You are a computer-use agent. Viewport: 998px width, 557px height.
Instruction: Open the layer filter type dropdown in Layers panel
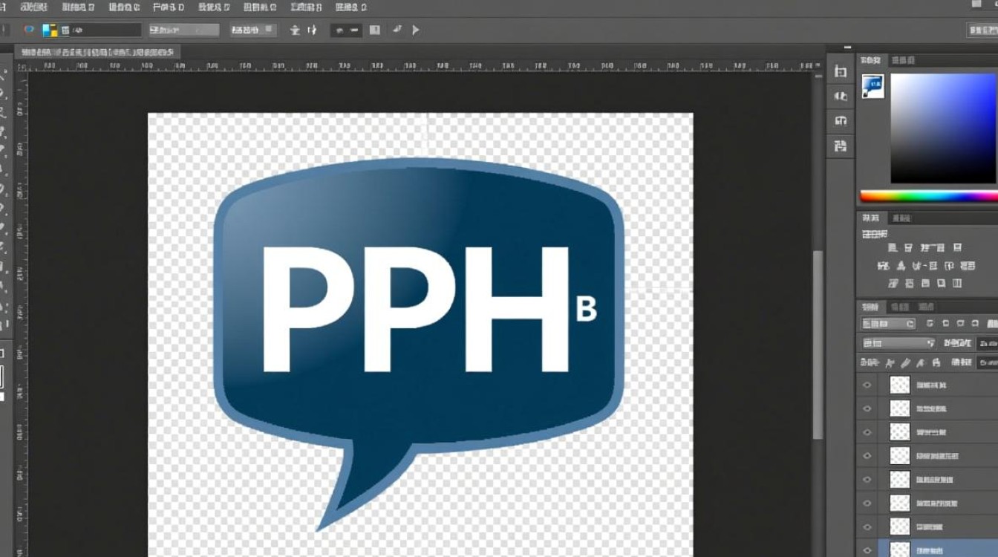click(888, 324)
